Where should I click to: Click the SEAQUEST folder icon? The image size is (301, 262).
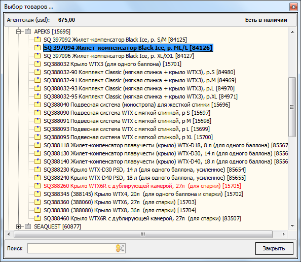[x=28, y=226]
